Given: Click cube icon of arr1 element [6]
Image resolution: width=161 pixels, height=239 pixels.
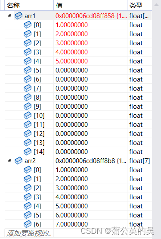Looking at the screenshot, I should point(28,79).
